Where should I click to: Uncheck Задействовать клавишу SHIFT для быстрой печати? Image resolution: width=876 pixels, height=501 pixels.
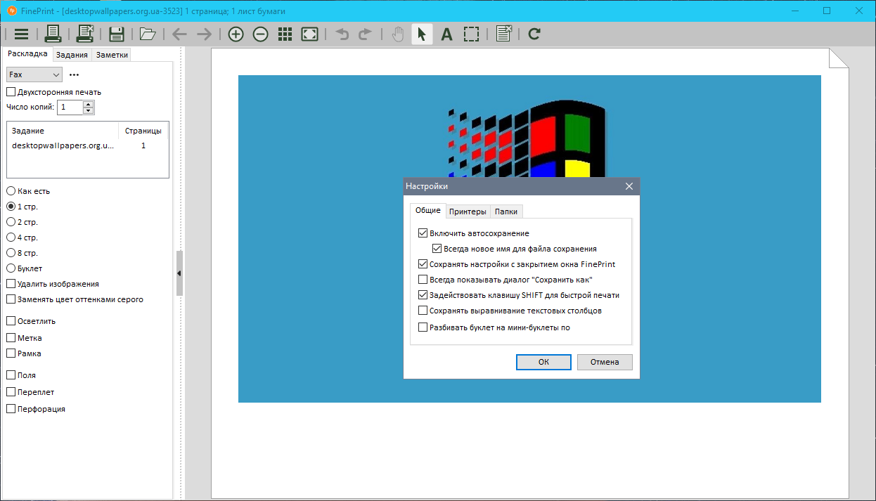pos(519,295)
